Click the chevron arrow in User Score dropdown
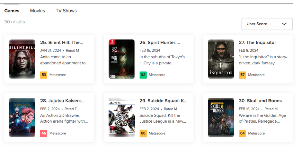301x147 pixels. (284, 24)
